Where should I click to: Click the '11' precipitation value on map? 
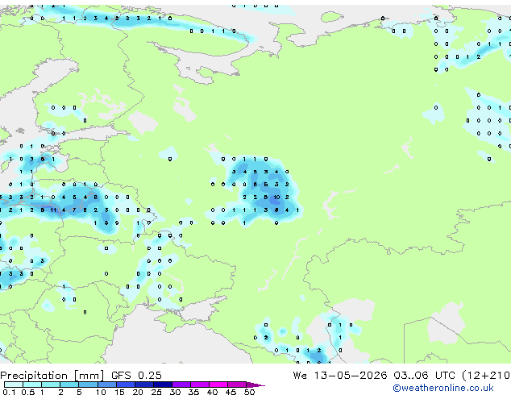(x=53, y=210)
